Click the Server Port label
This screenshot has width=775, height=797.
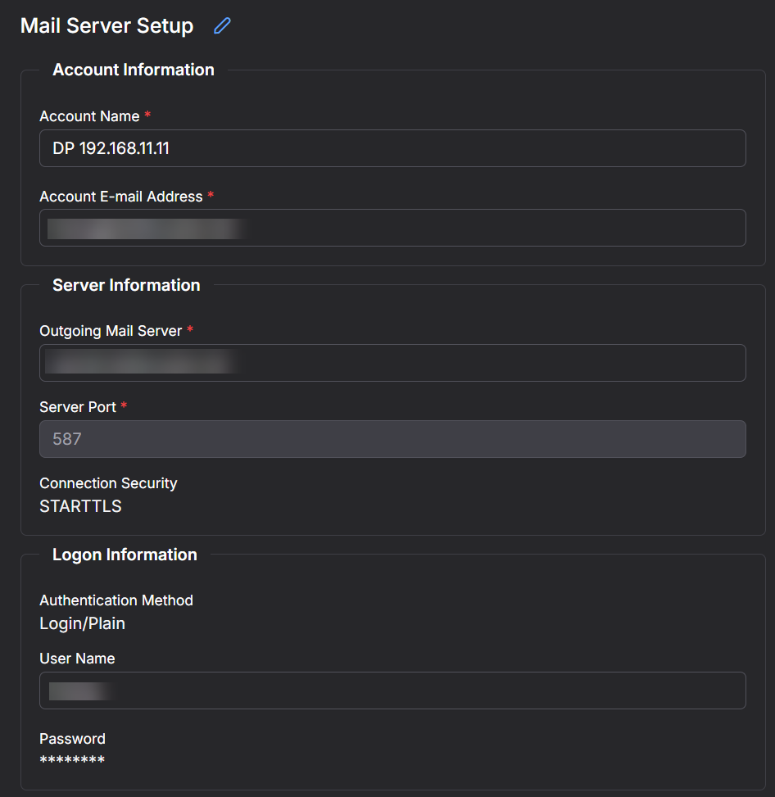point(78,407)
